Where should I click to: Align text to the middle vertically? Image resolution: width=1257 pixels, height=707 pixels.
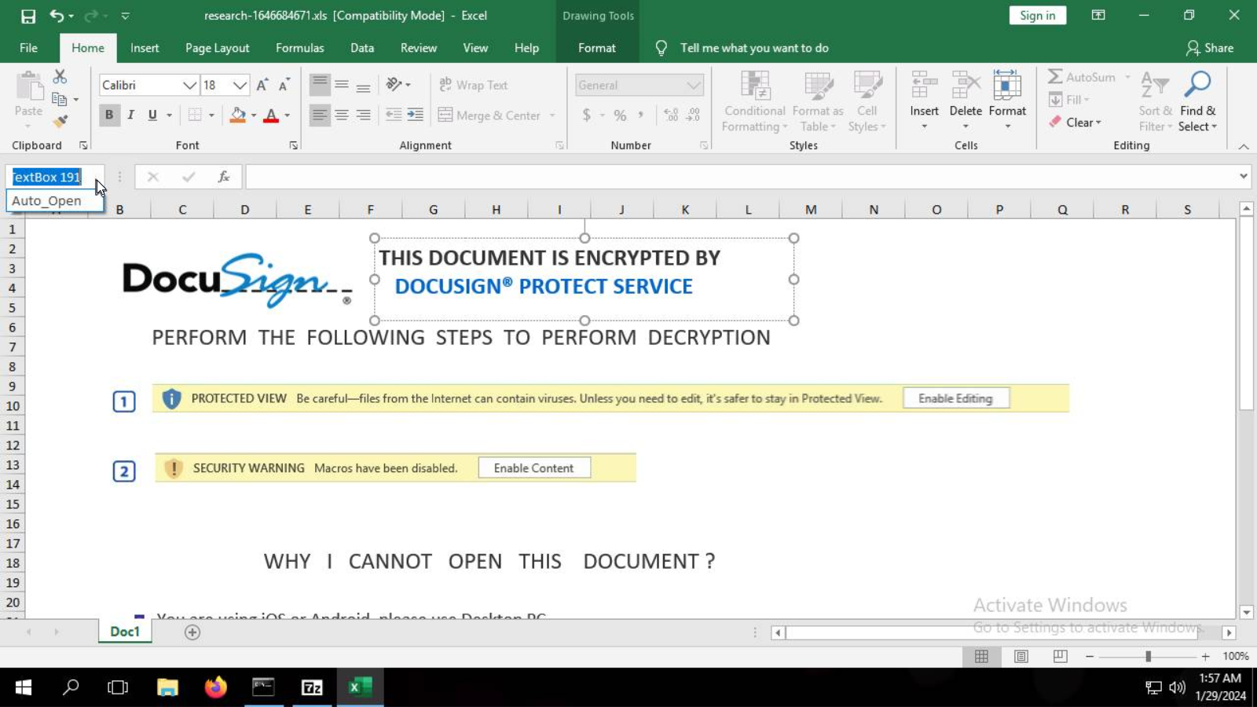tap(342, 85)
